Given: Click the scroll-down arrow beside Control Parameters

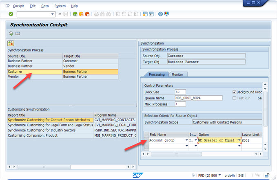Looking at the screenshot, I should pyautogui.click(x=265, y=89).
